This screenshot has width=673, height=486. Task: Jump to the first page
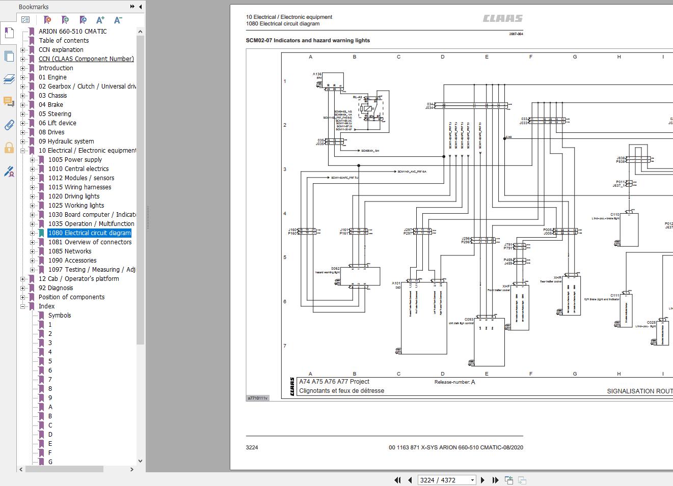pyautogui.click(x=397, y=480)
